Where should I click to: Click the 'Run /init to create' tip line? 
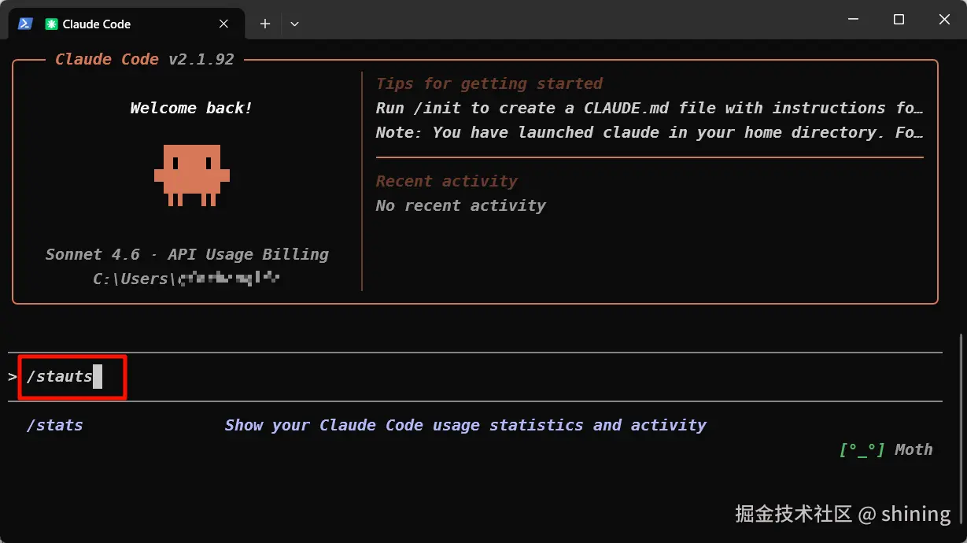tap(649, 108)
